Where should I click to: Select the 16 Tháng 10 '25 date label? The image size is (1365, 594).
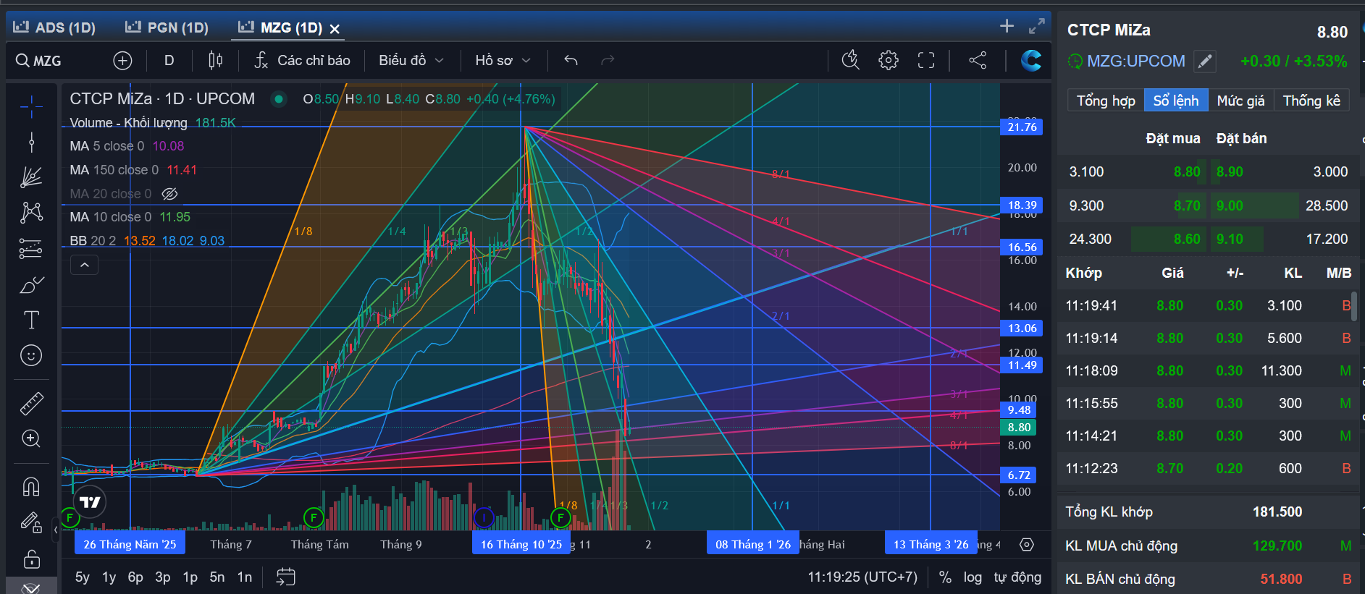coord(521,544)
